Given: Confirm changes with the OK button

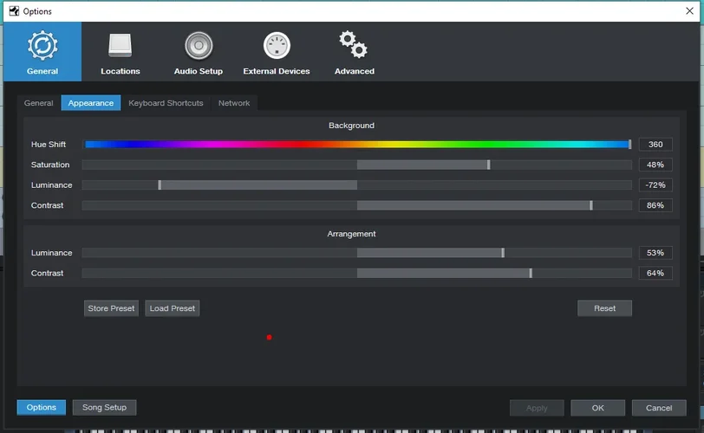Looking at the screenshot, I should pyautogui.click(x=597, y=408).
